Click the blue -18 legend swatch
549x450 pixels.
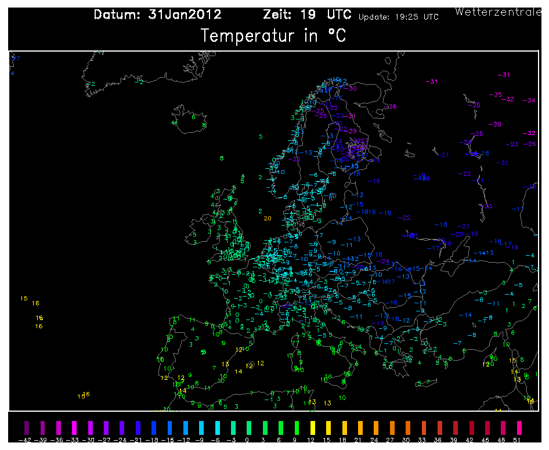click(x=154, y=427)
